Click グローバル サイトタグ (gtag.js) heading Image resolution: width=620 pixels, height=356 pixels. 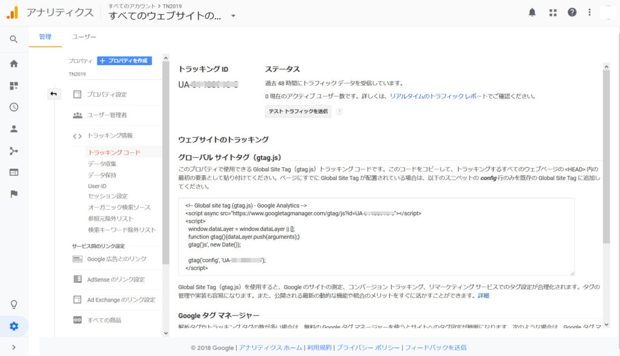coord(229,158)
